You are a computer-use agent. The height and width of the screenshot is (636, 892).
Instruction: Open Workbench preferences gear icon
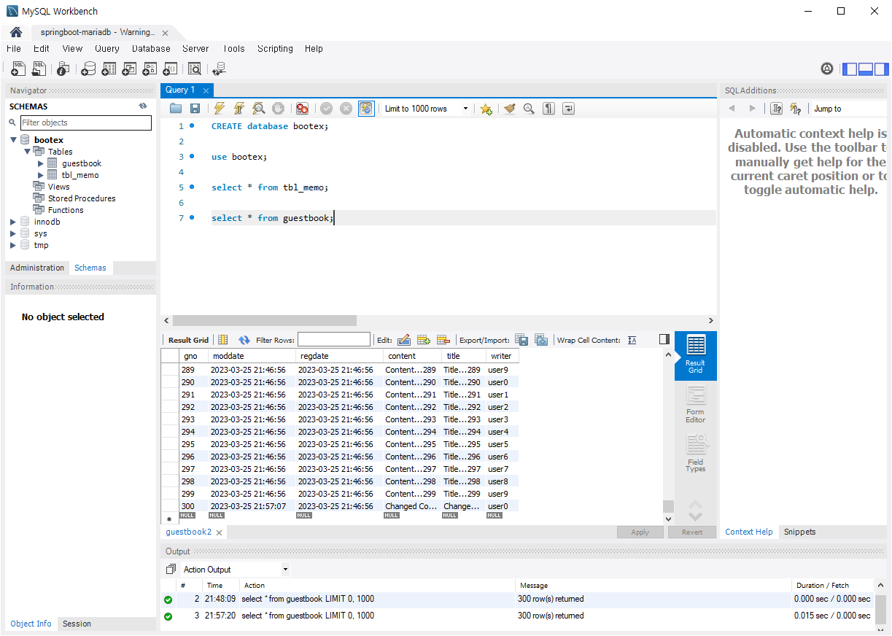point(827,69)
